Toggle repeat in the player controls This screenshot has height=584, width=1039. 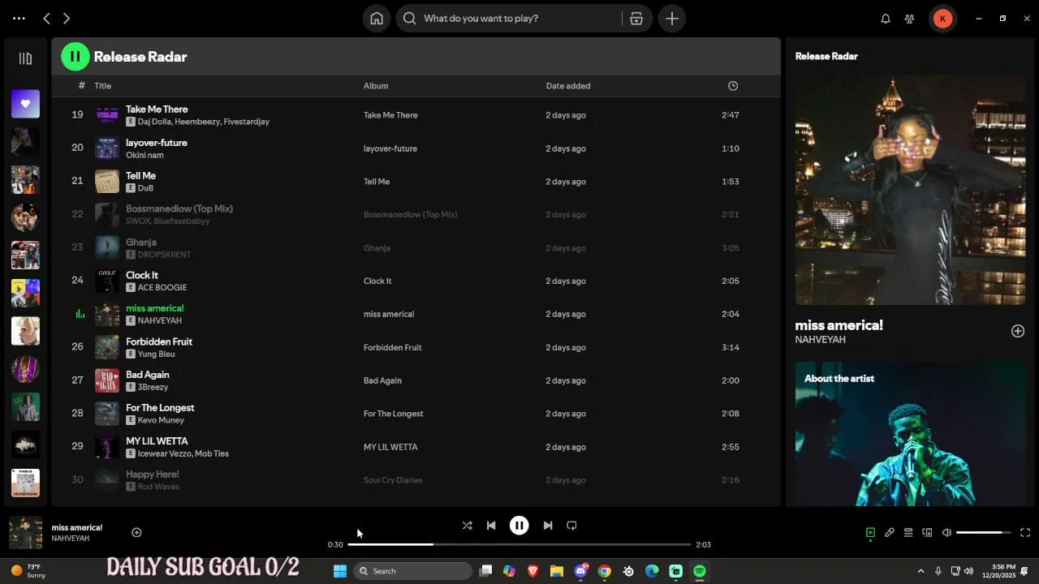tap(571, 526)
